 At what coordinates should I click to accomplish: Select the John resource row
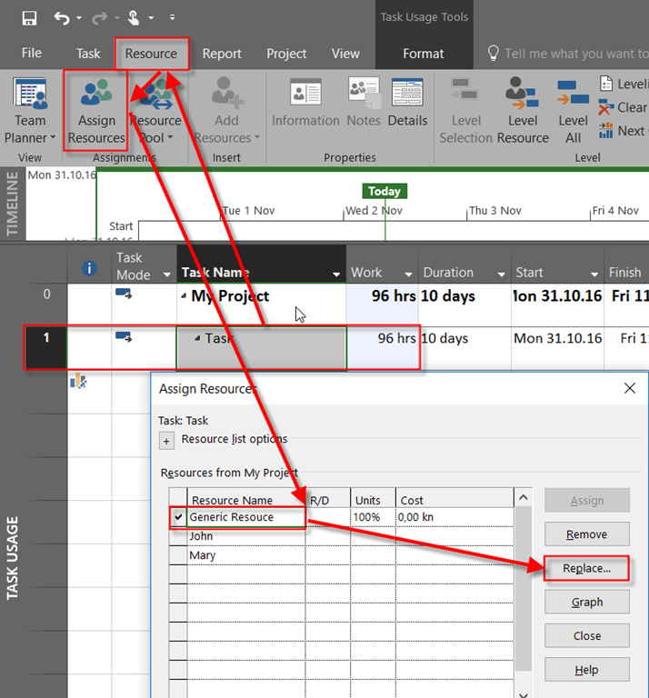245,536
